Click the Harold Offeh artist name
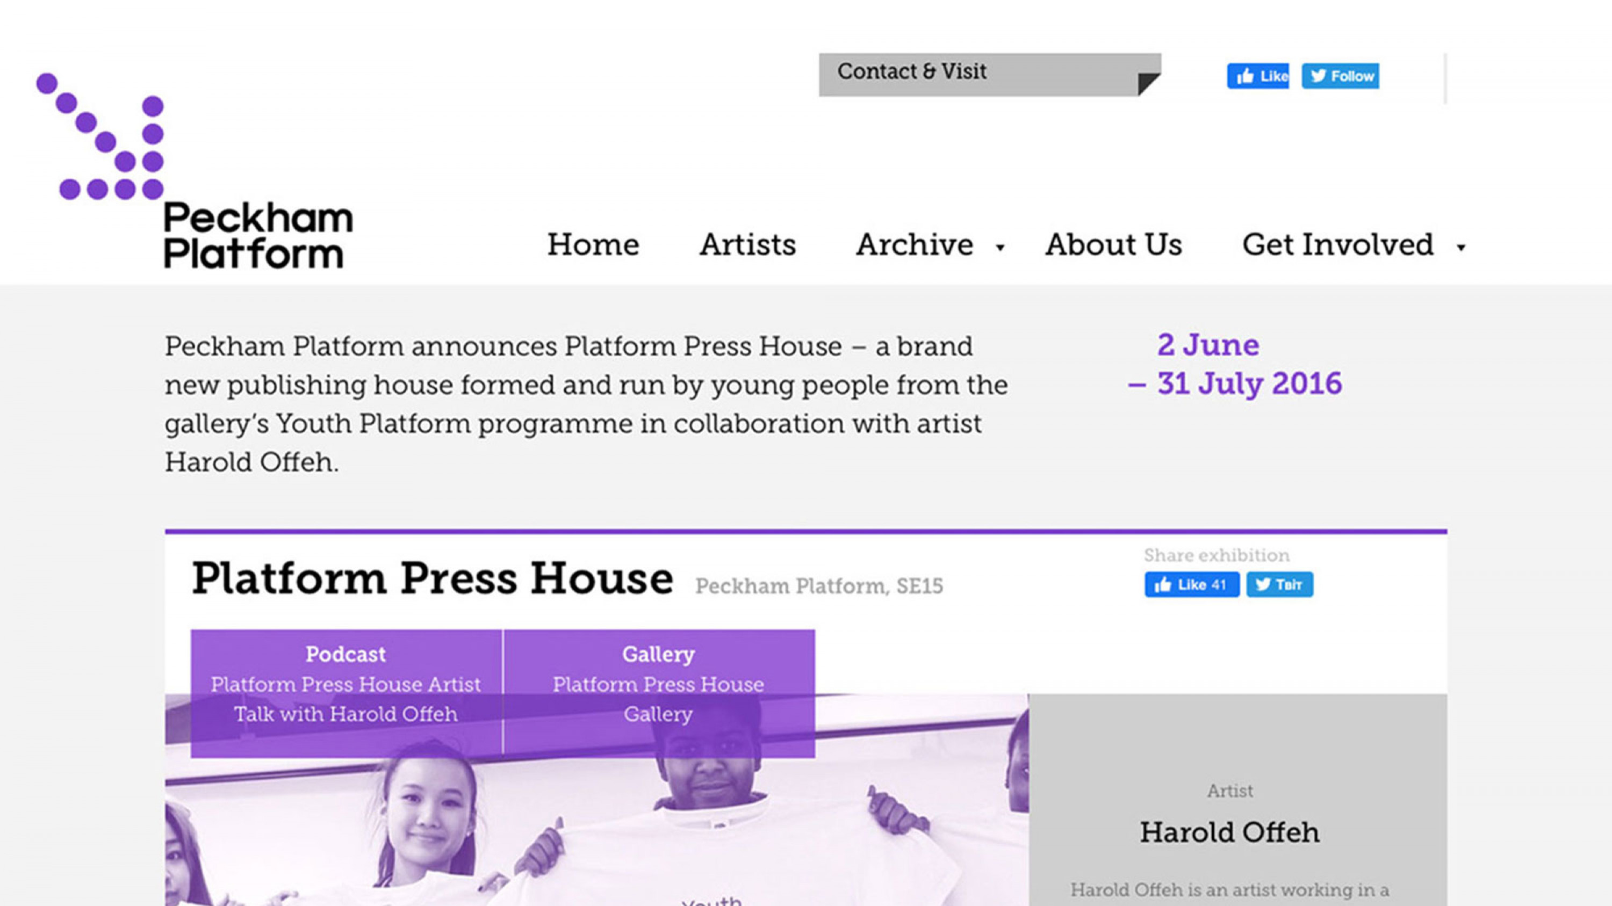This screenshot has height=906, width=1612. click(1229, 832)
